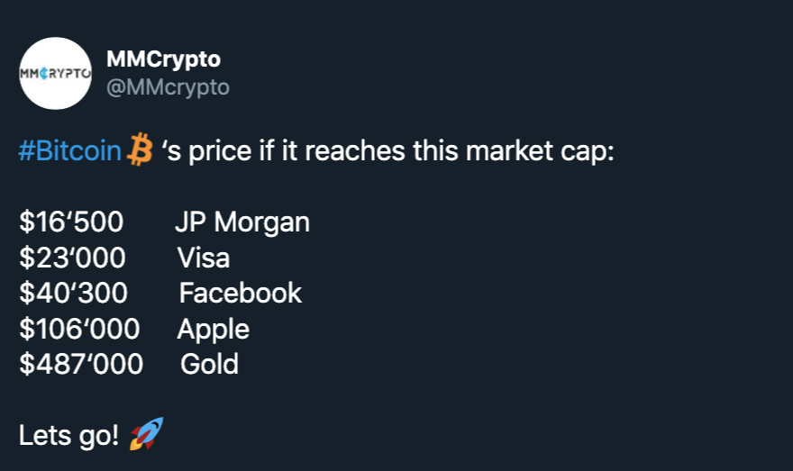Click the Facebook label

pyautogui.click(x=241, y=293)
